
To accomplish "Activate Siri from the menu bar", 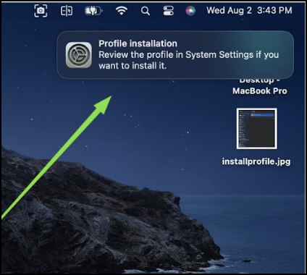I will tap(190, 11).
